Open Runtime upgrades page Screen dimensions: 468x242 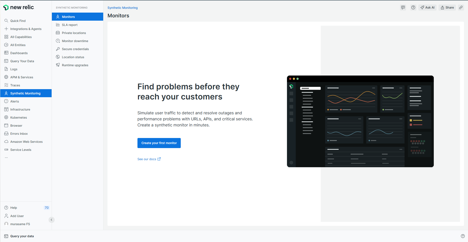click(x=78, y=65)
